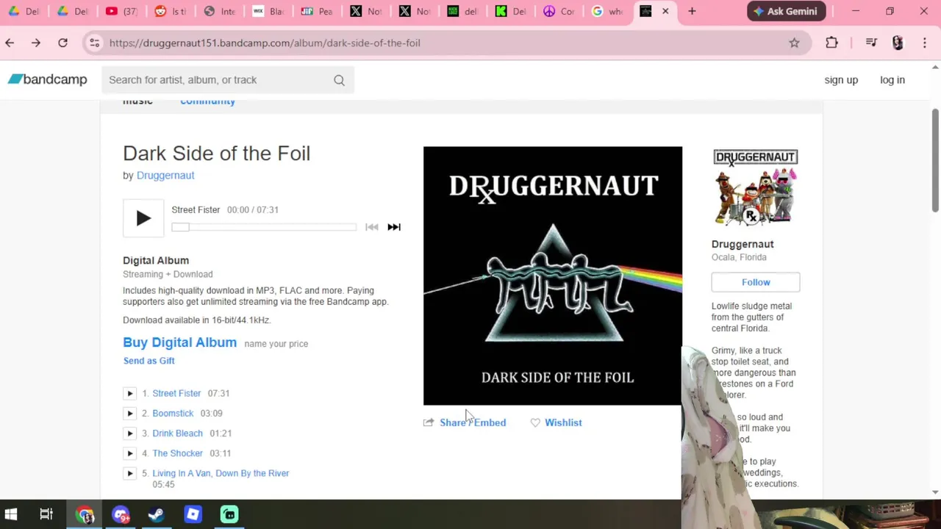Play track 3 Drink Bleach

[x=129, y=433]
